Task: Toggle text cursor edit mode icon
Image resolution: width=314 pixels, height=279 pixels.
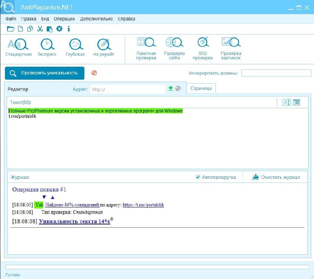Action: click(x=287, y=102)
